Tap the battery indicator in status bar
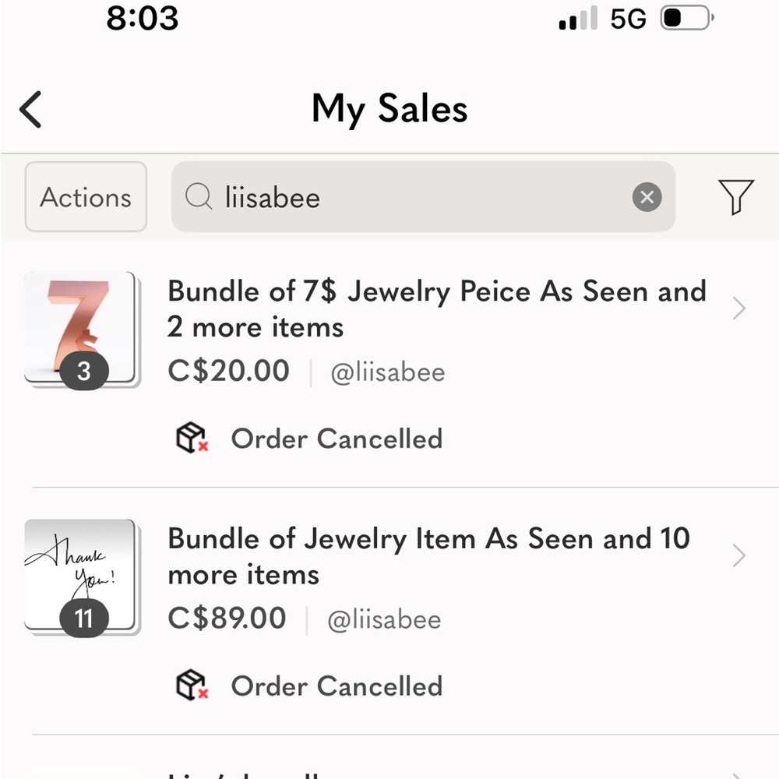Image resolution: width=779 pixels, height=779 pixels. [687, 19]
